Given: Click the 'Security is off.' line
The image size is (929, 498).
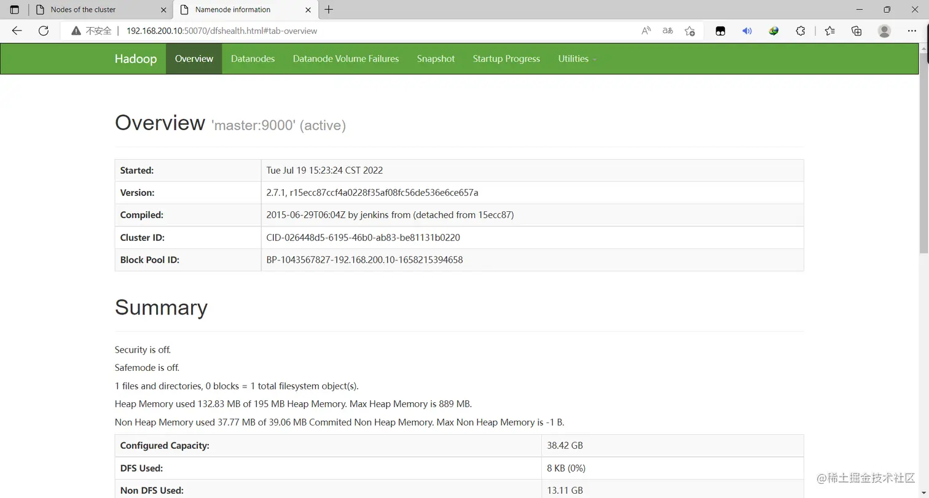Looking at the screenshot, I should click(143, 349).
